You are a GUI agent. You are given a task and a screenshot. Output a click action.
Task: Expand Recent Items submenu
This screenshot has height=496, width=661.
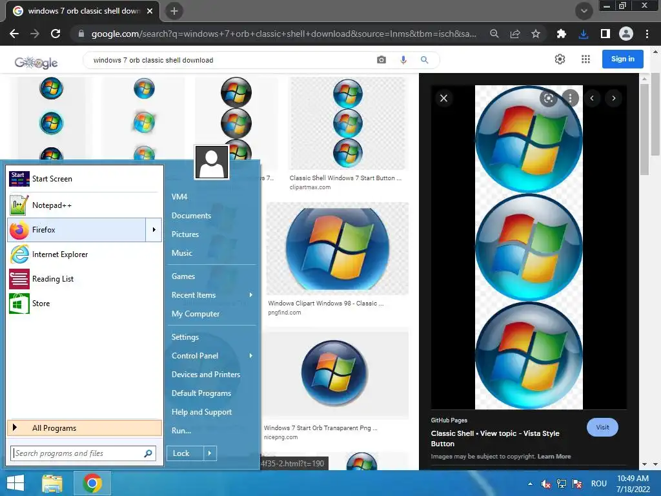251,295
